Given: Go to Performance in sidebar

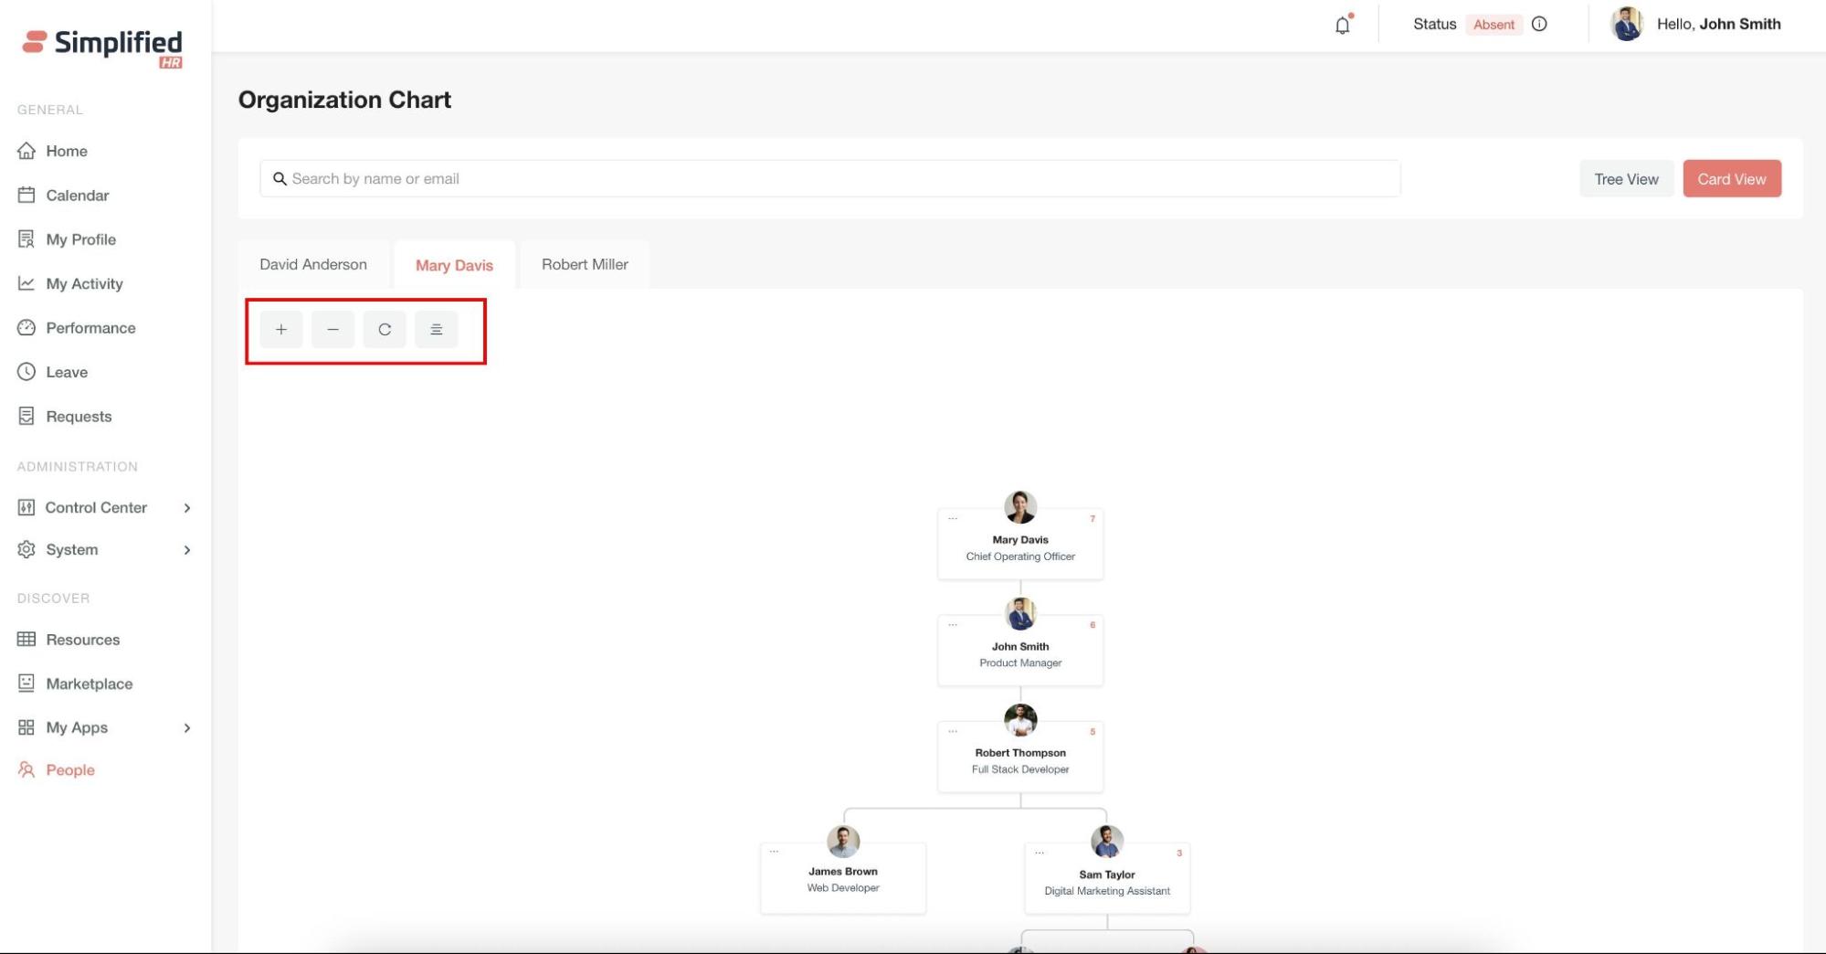Looking at the screenshot, I should coord(90,328).
